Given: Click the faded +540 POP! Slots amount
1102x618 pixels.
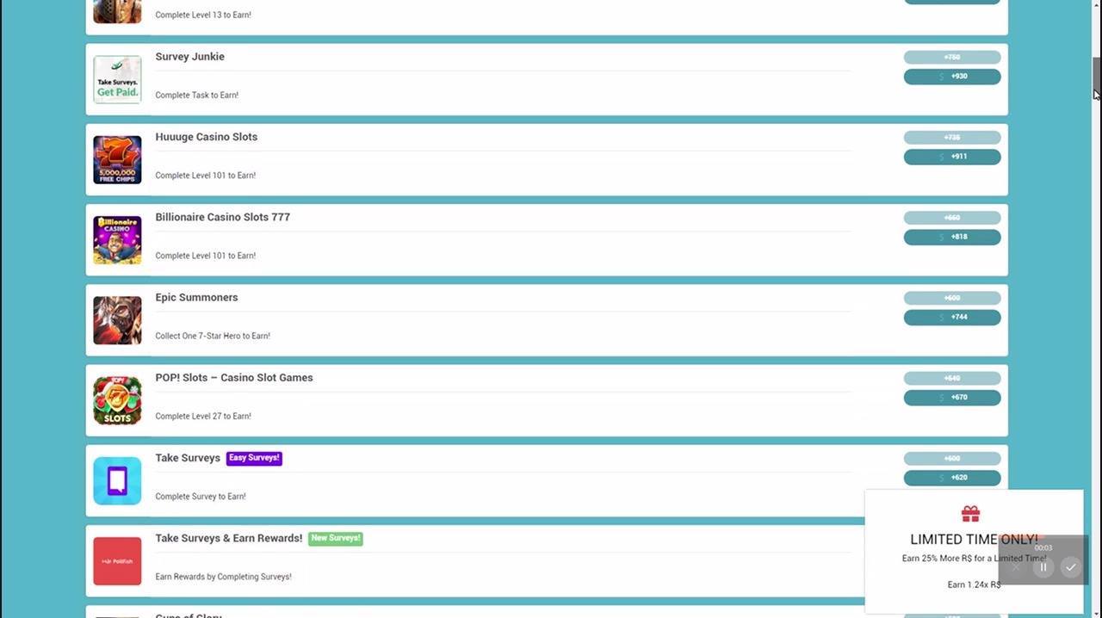Looking at the screenshot, I should click(x=952, y=378).
